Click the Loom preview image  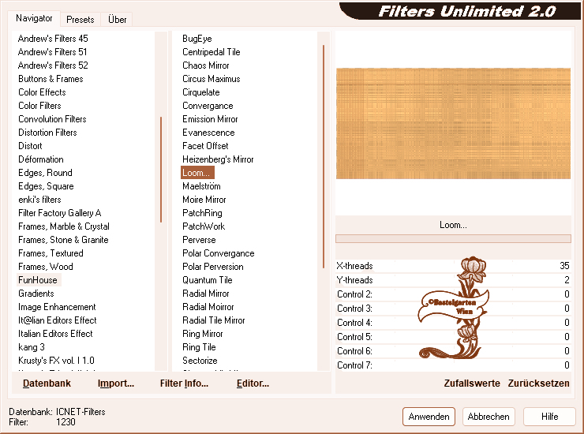point(453,123)
